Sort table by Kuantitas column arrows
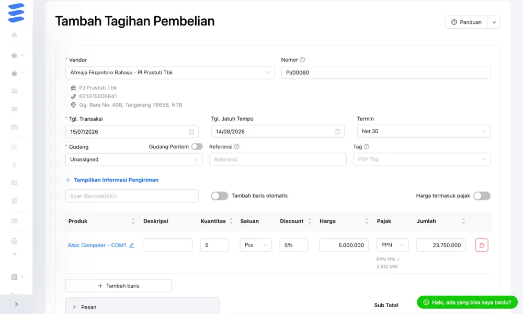523x314 pixels. point(231,221)
